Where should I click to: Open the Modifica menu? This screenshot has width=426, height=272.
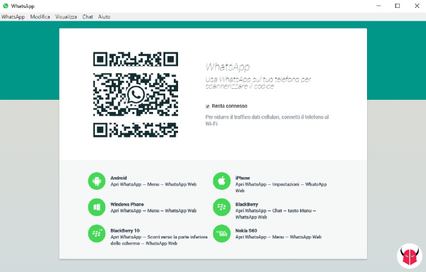click(40, 17)
